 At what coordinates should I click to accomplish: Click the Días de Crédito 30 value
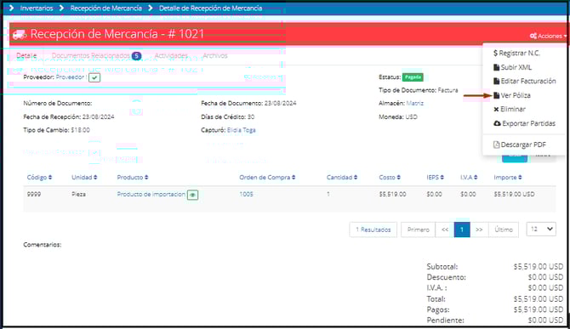[x=251, y=117]
